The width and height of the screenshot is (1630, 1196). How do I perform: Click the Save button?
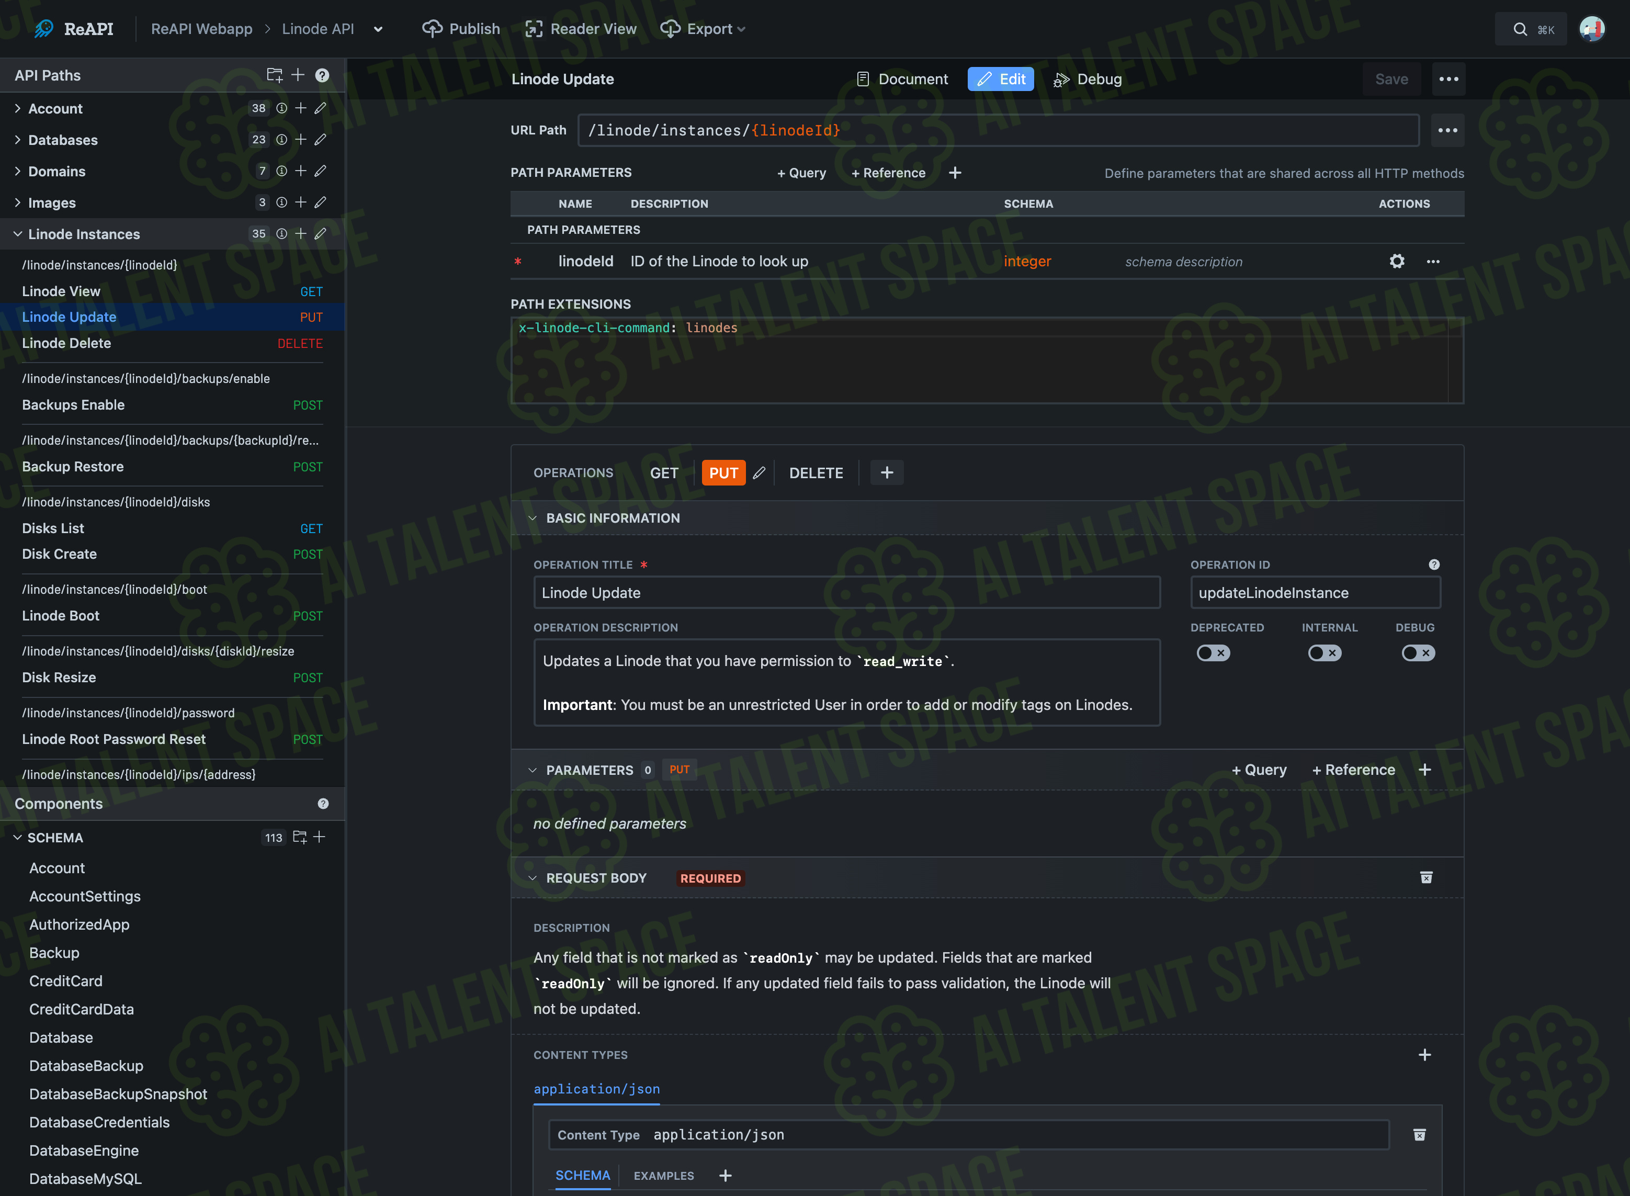point(1391,79)
